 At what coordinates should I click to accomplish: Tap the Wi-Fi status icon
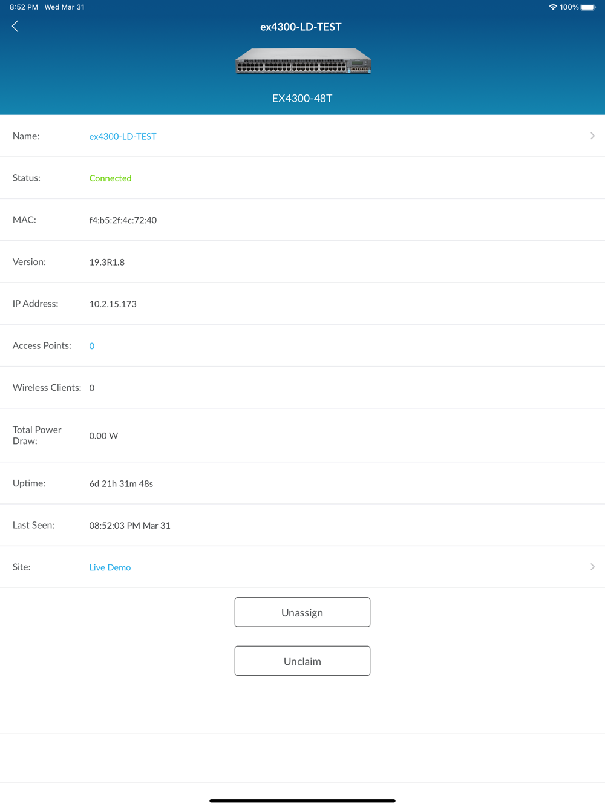click(x=553, y=7)
